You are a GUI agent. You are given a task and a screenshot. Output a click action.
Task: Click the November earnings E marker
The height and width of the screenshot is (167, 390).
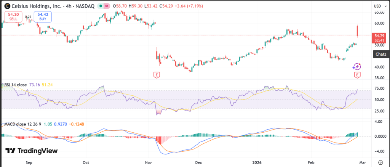[156, 75]
